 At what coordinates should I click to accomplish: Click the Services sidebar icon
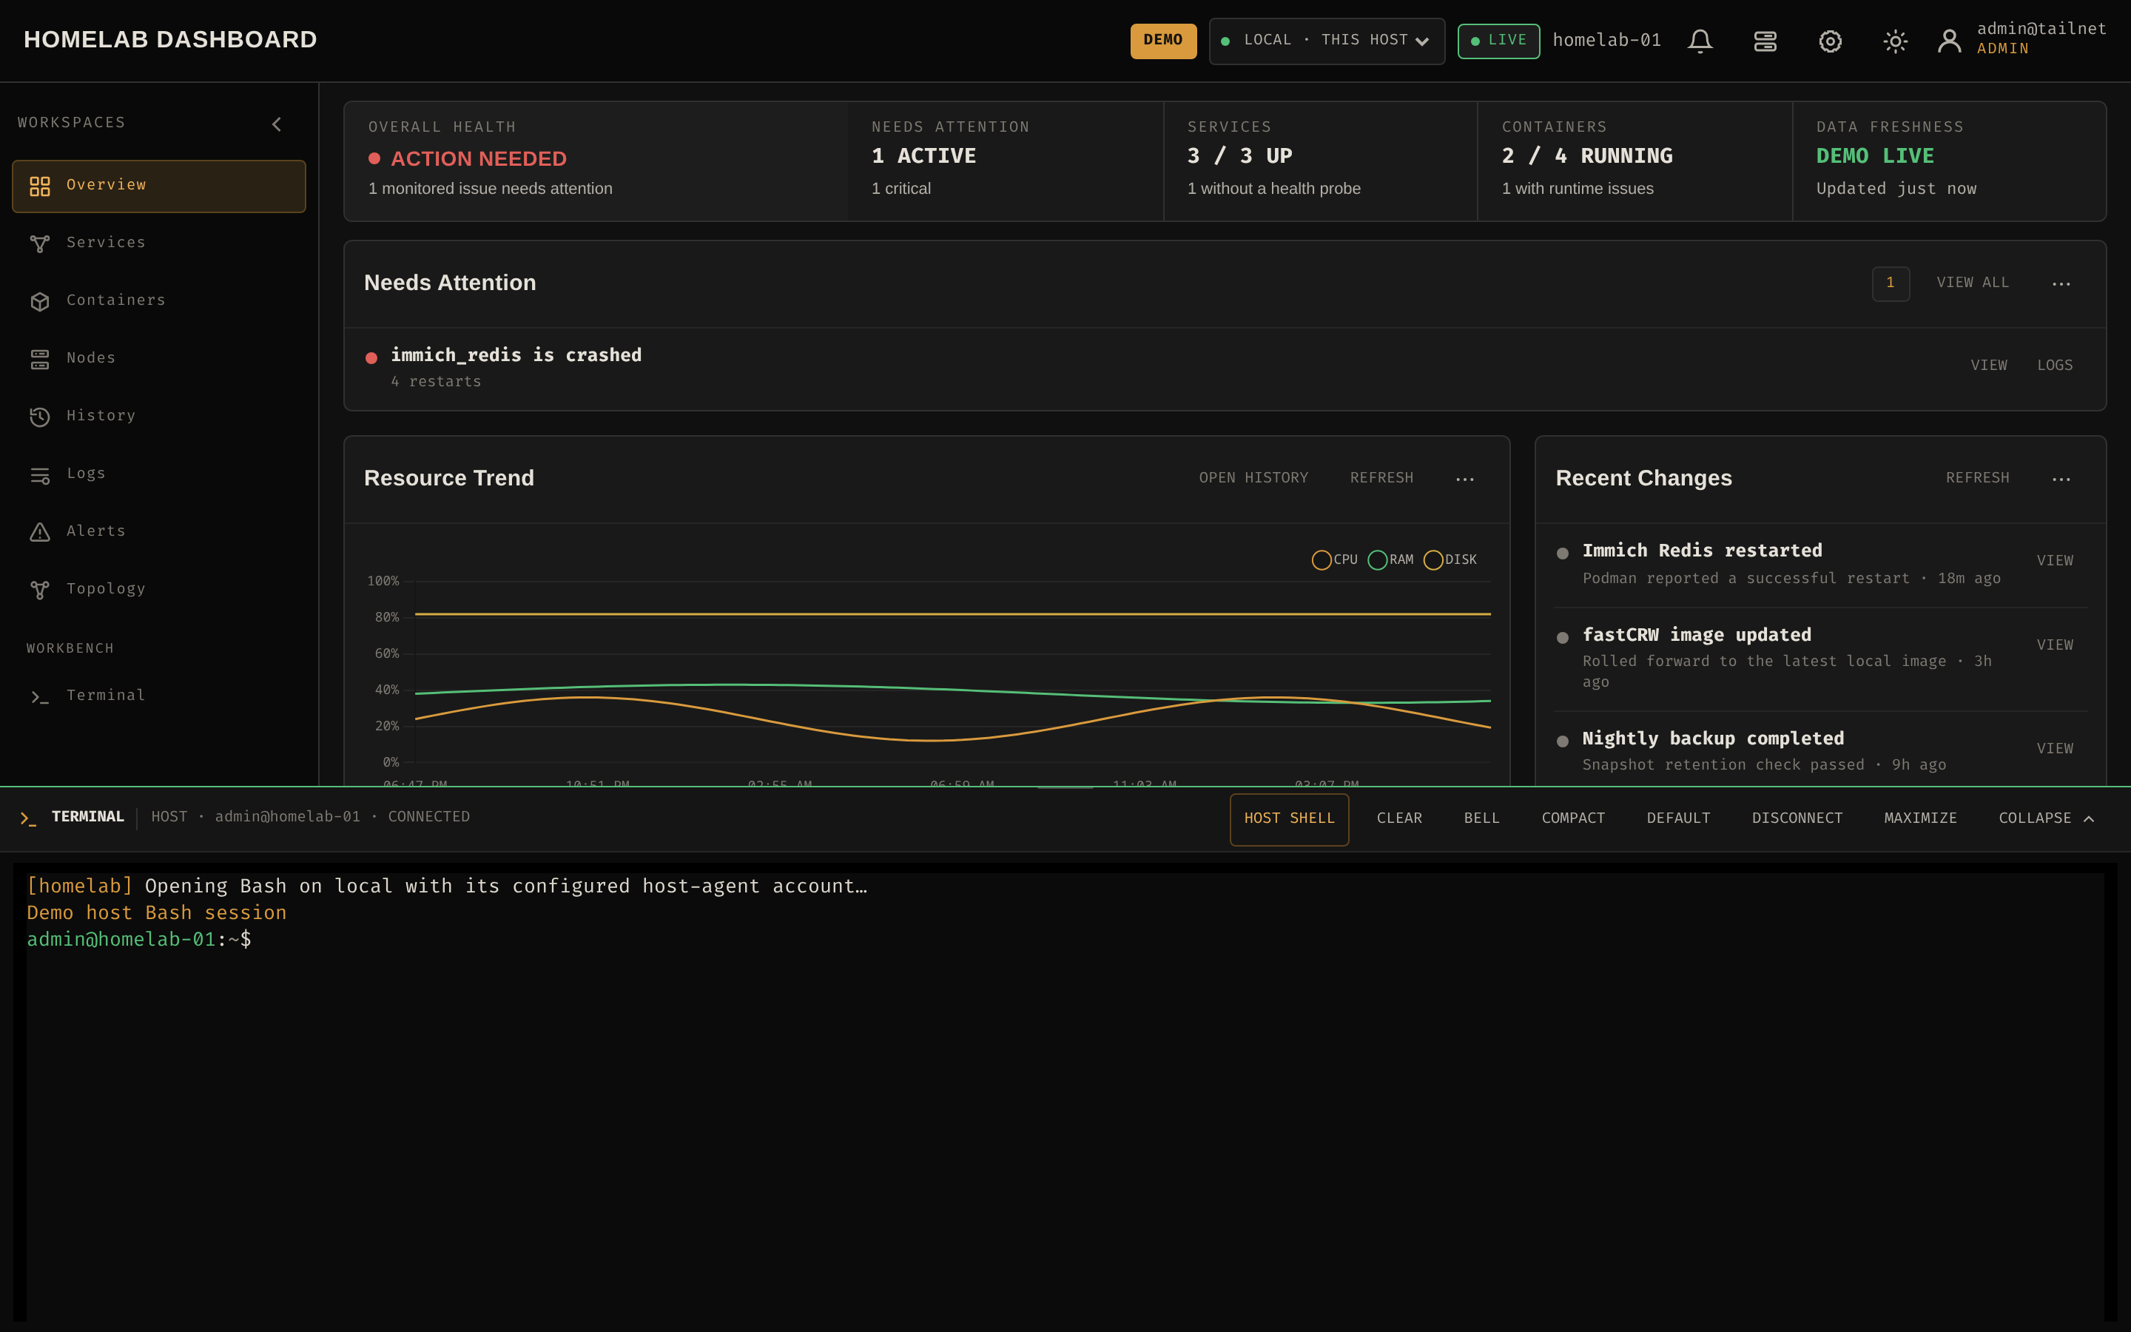40,243
